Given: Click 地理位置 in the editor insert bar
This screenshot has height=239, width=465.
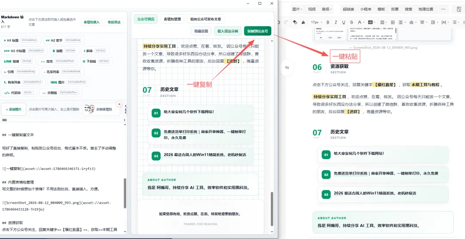Looking at the screenshot, I should [426, 9].
